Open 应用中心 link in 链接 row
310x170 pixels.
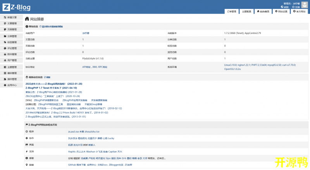91,165
